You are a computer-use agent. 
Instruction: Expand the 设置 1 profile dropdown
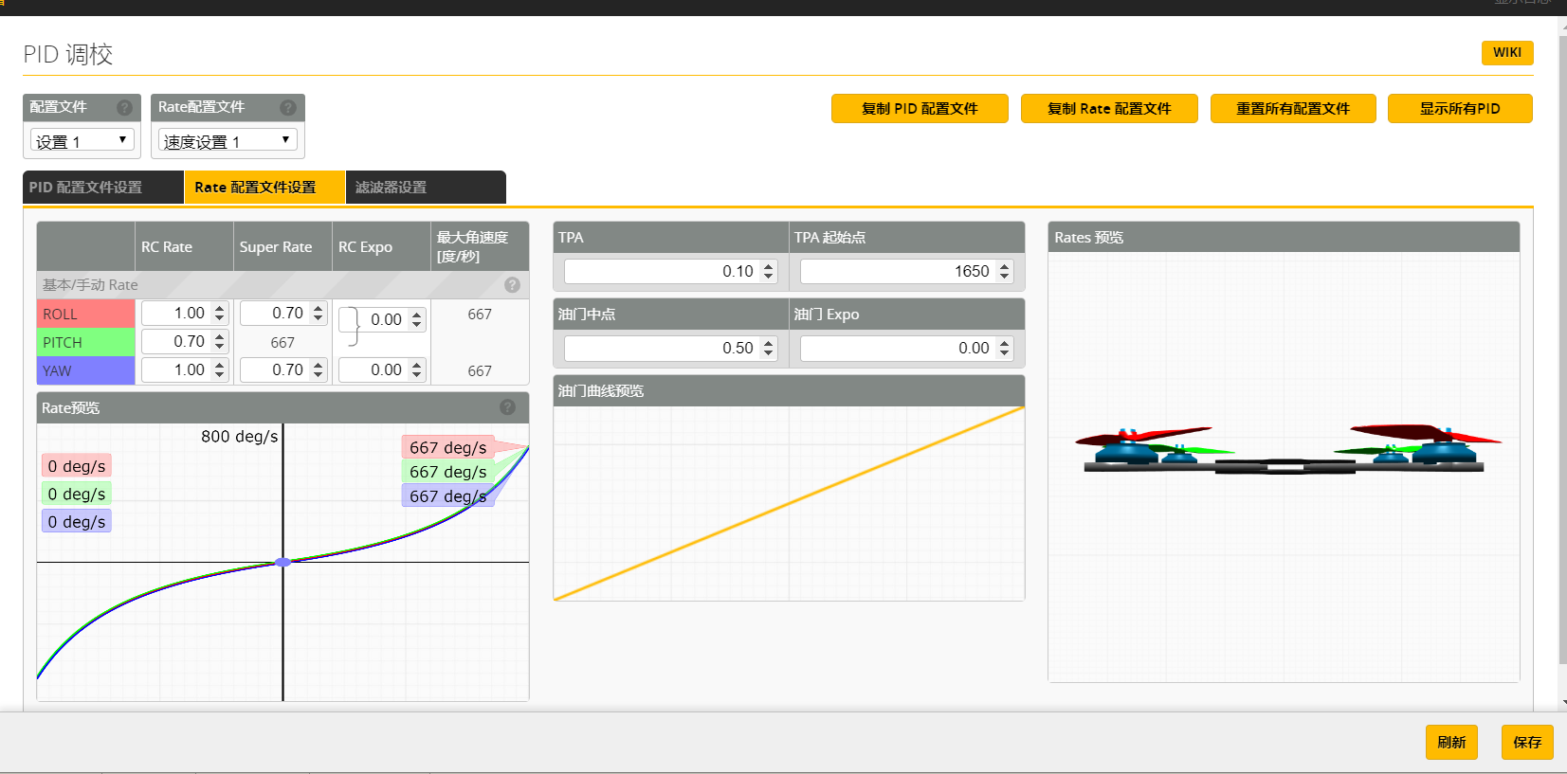pyautogui.click(x=82, y=141)
